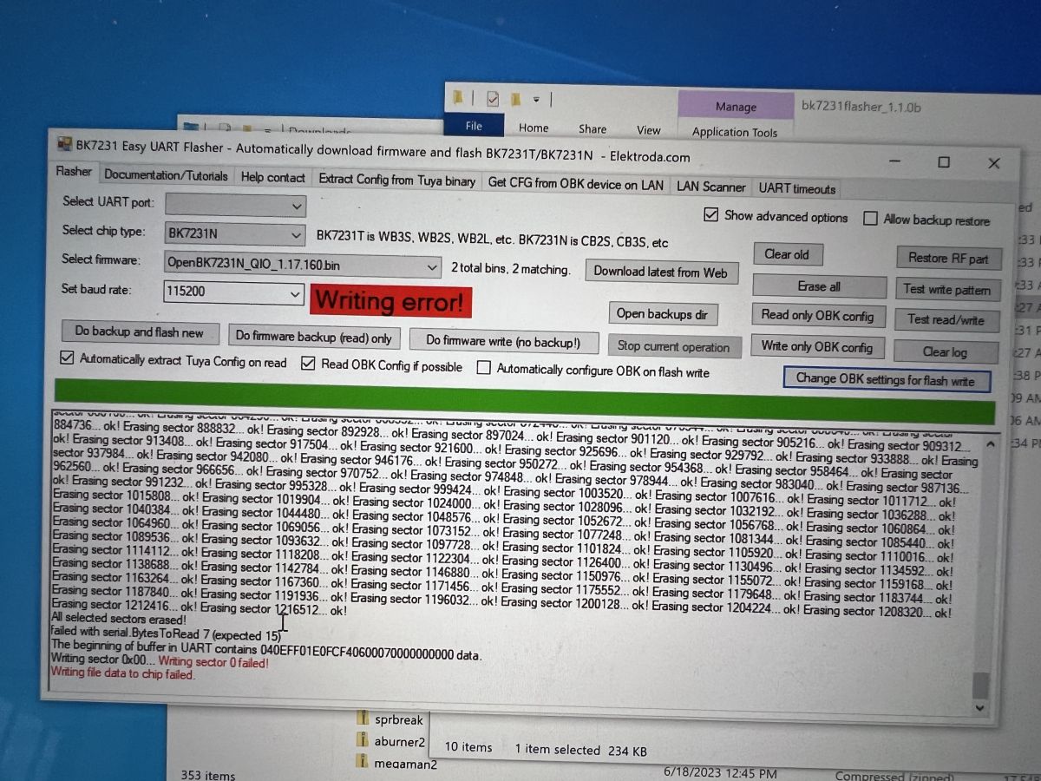This screenshot has height=781, width=1041.
Task: Expand the Explorer Quick Access Toolbar customize arrow
Action: pos(536,100)
